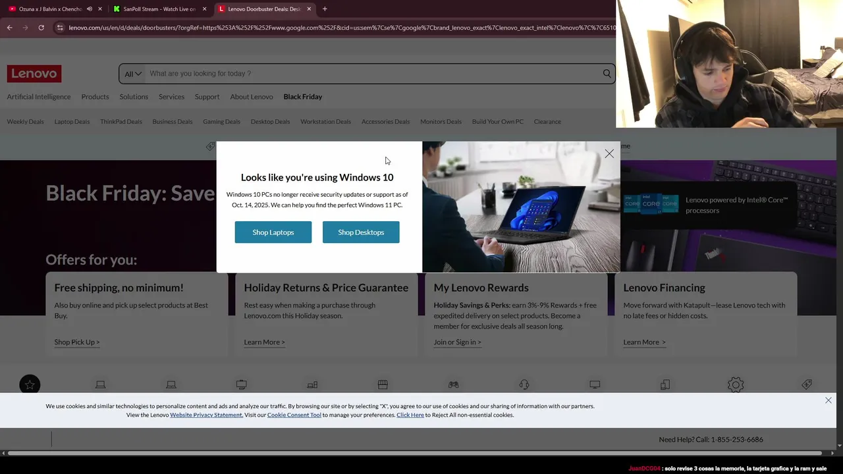The image size is (843, 474).
Task: Click the browser address bar URL
Action: [342, 28]
